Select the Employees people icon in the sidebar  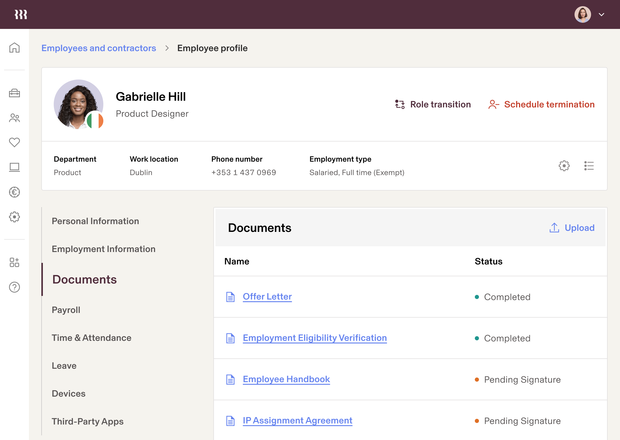coord(14,118)
